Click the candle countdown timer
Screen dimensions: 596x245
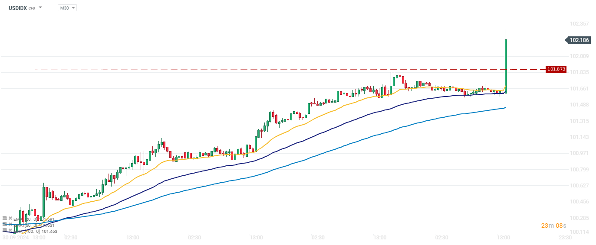553,226
